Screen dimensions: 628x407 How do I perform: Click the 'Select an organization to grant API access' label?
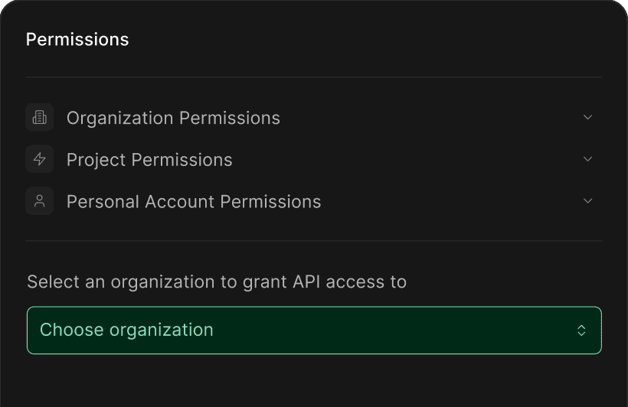click(217, 282)
